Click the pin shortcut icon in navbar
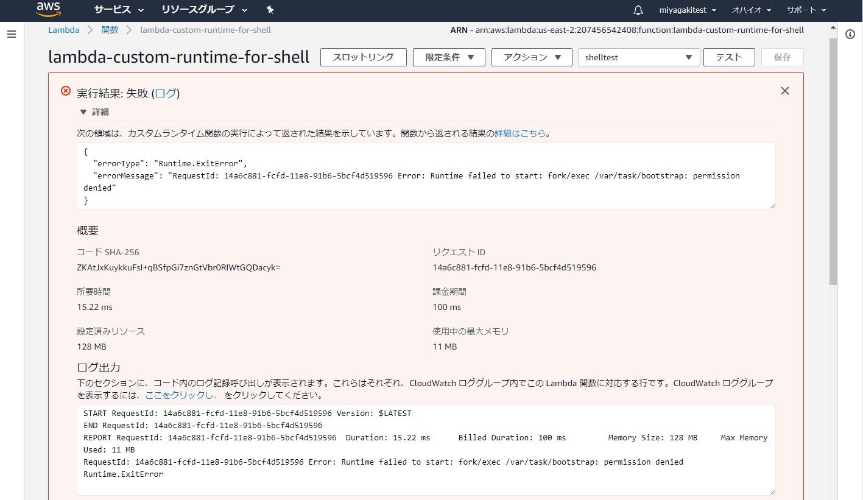863x500 pixels. (270, 10)
